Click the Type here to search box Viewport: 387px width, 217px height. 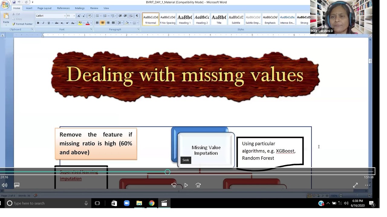(48, 203)
